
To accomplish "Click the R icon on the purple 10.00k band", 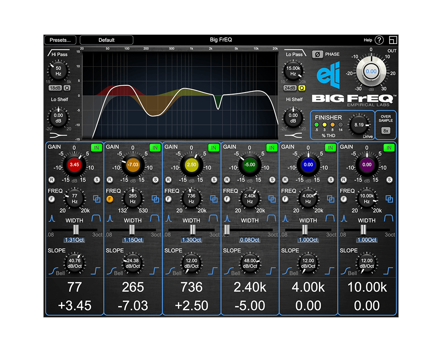I will click(x=344, y=180).
